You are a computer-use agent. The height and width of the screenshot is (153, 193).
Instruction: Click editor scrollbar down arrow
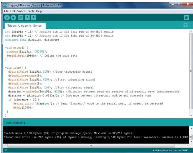coord(191,115)
